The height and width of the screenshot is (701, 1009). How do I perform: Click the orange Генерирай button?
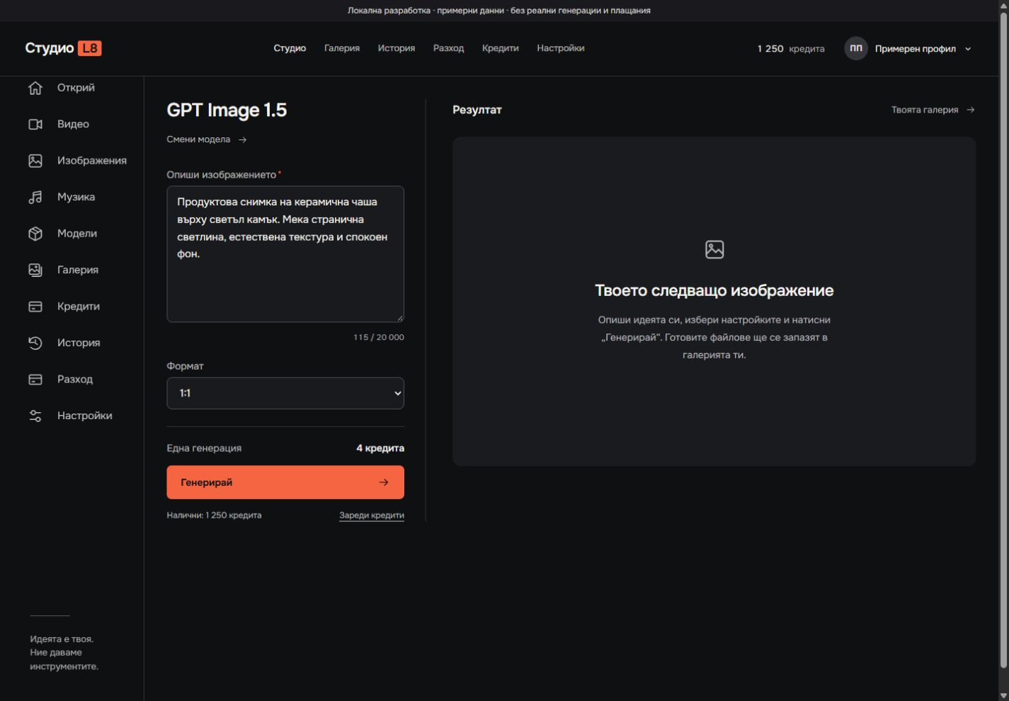285,482
